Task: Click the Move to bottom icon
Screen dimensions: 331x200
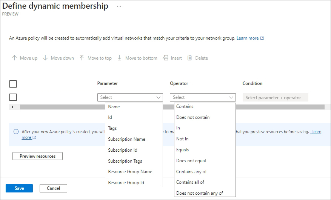Action: click(x=120, y=58)
